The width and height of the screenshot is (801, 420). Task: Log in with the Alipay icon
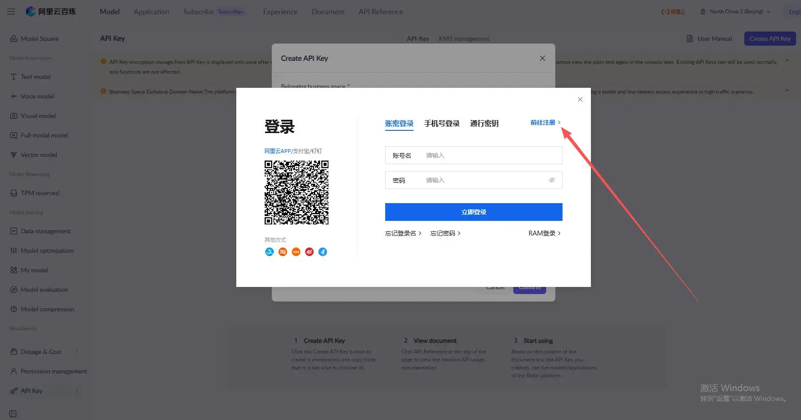[x=270, y=252]
